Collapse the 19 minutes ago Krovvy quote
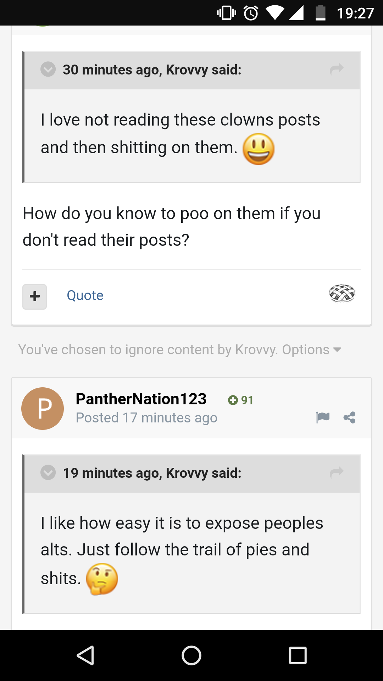 (48, 472)
